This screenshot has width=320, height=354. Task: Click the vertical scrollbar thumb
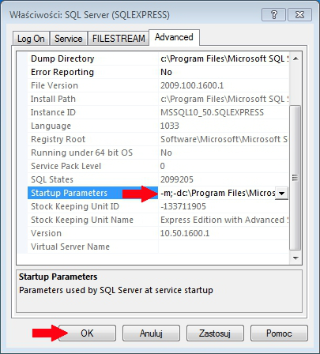click(x=296, y=178)
